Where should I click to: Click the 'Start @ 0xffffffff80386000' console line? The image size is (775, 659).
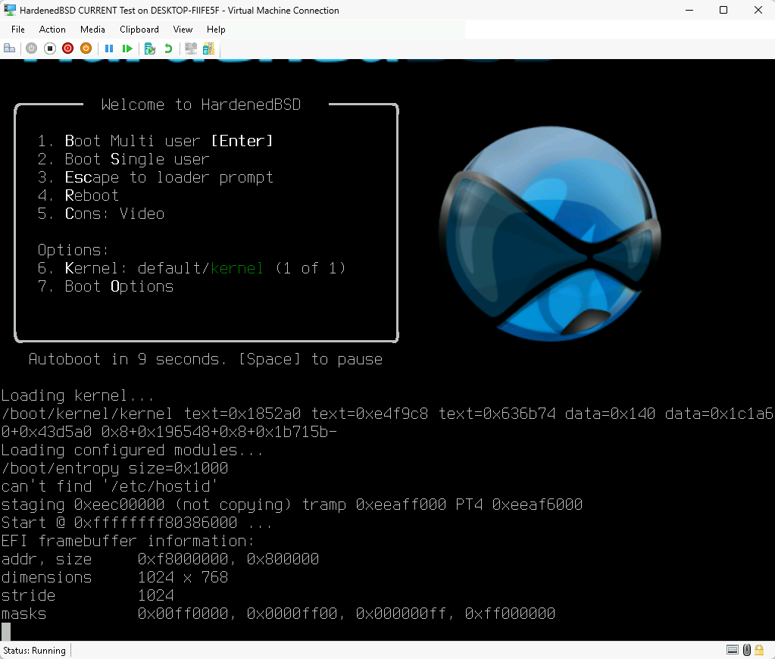136,523
